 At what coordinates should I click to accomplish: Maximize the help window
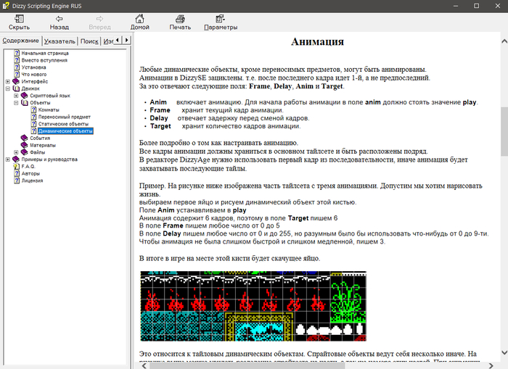[476, 6]
